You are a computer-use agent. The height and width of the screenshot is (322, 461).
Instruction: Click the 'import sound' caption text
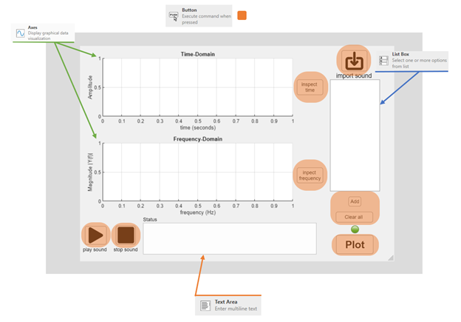(354, 76)
